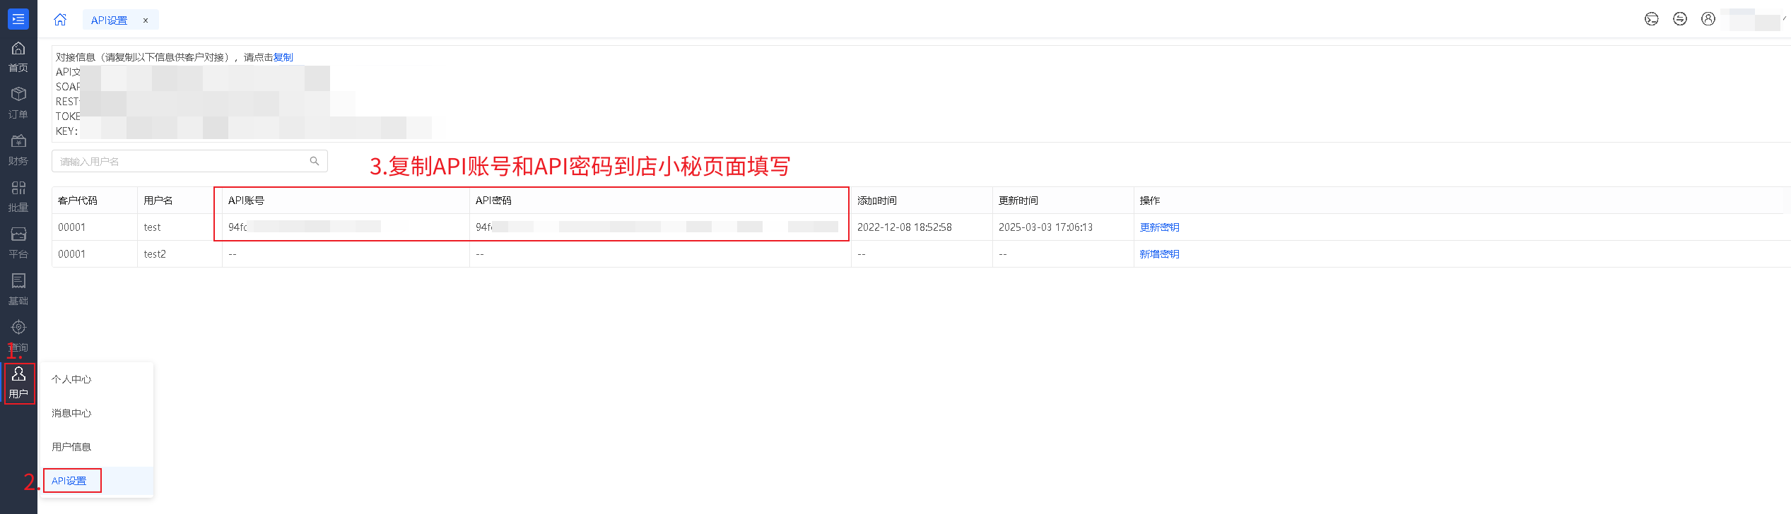Viewport: 1791px width, 514px height.
Task: Click the blue 复制 link
Action: pos(283,57)
